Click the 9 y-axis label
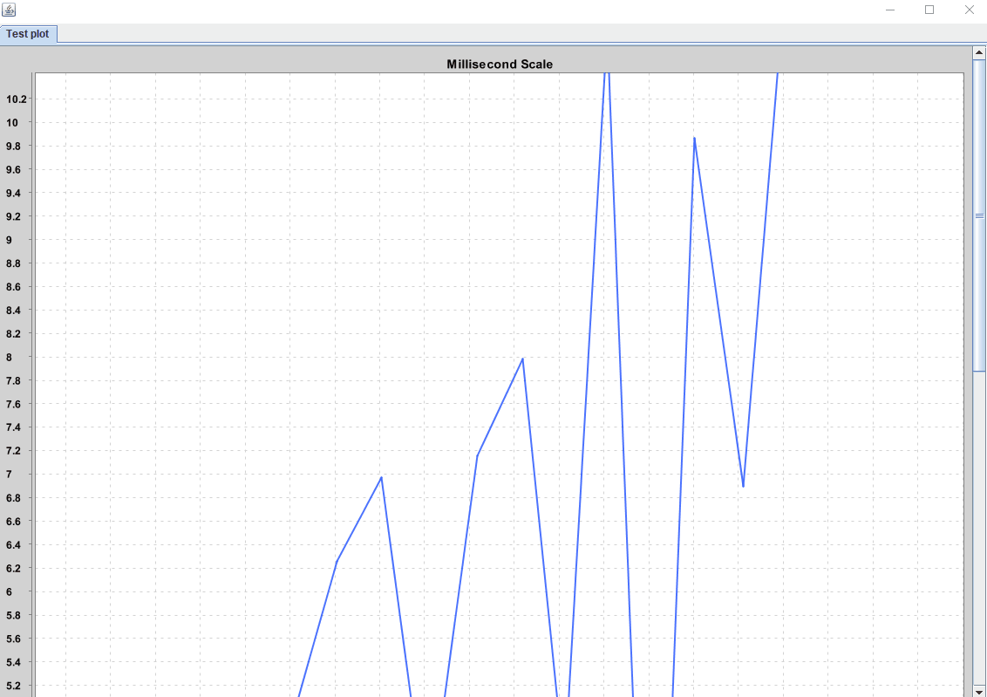 click(9, 240)
